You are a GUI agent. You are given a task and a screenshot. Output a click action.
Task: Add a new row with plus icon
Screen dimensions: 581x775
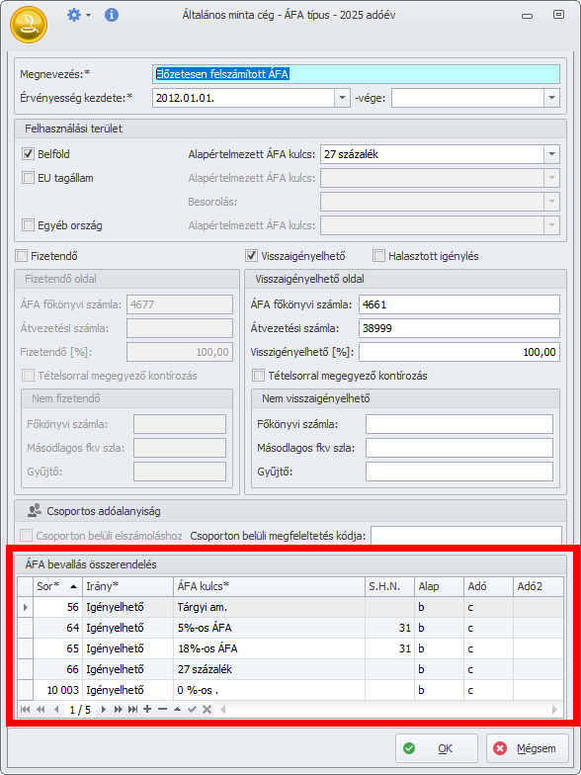tap(147, 710)
